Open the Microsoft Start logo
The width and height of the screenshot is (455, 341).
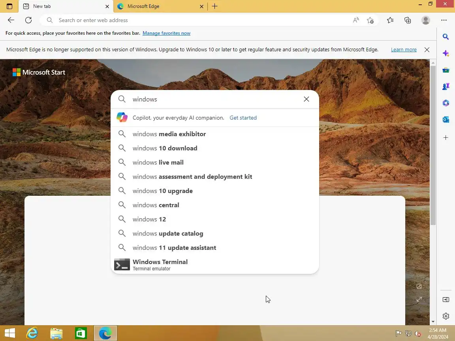tap(39, 72)
